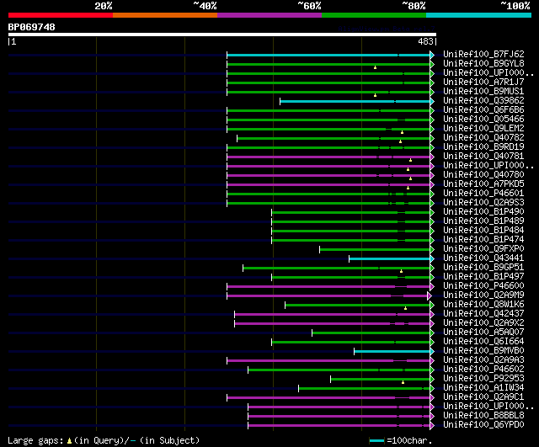539x447 pixels.
Task: Click the red 20% identity color segment
Action: 61,15
